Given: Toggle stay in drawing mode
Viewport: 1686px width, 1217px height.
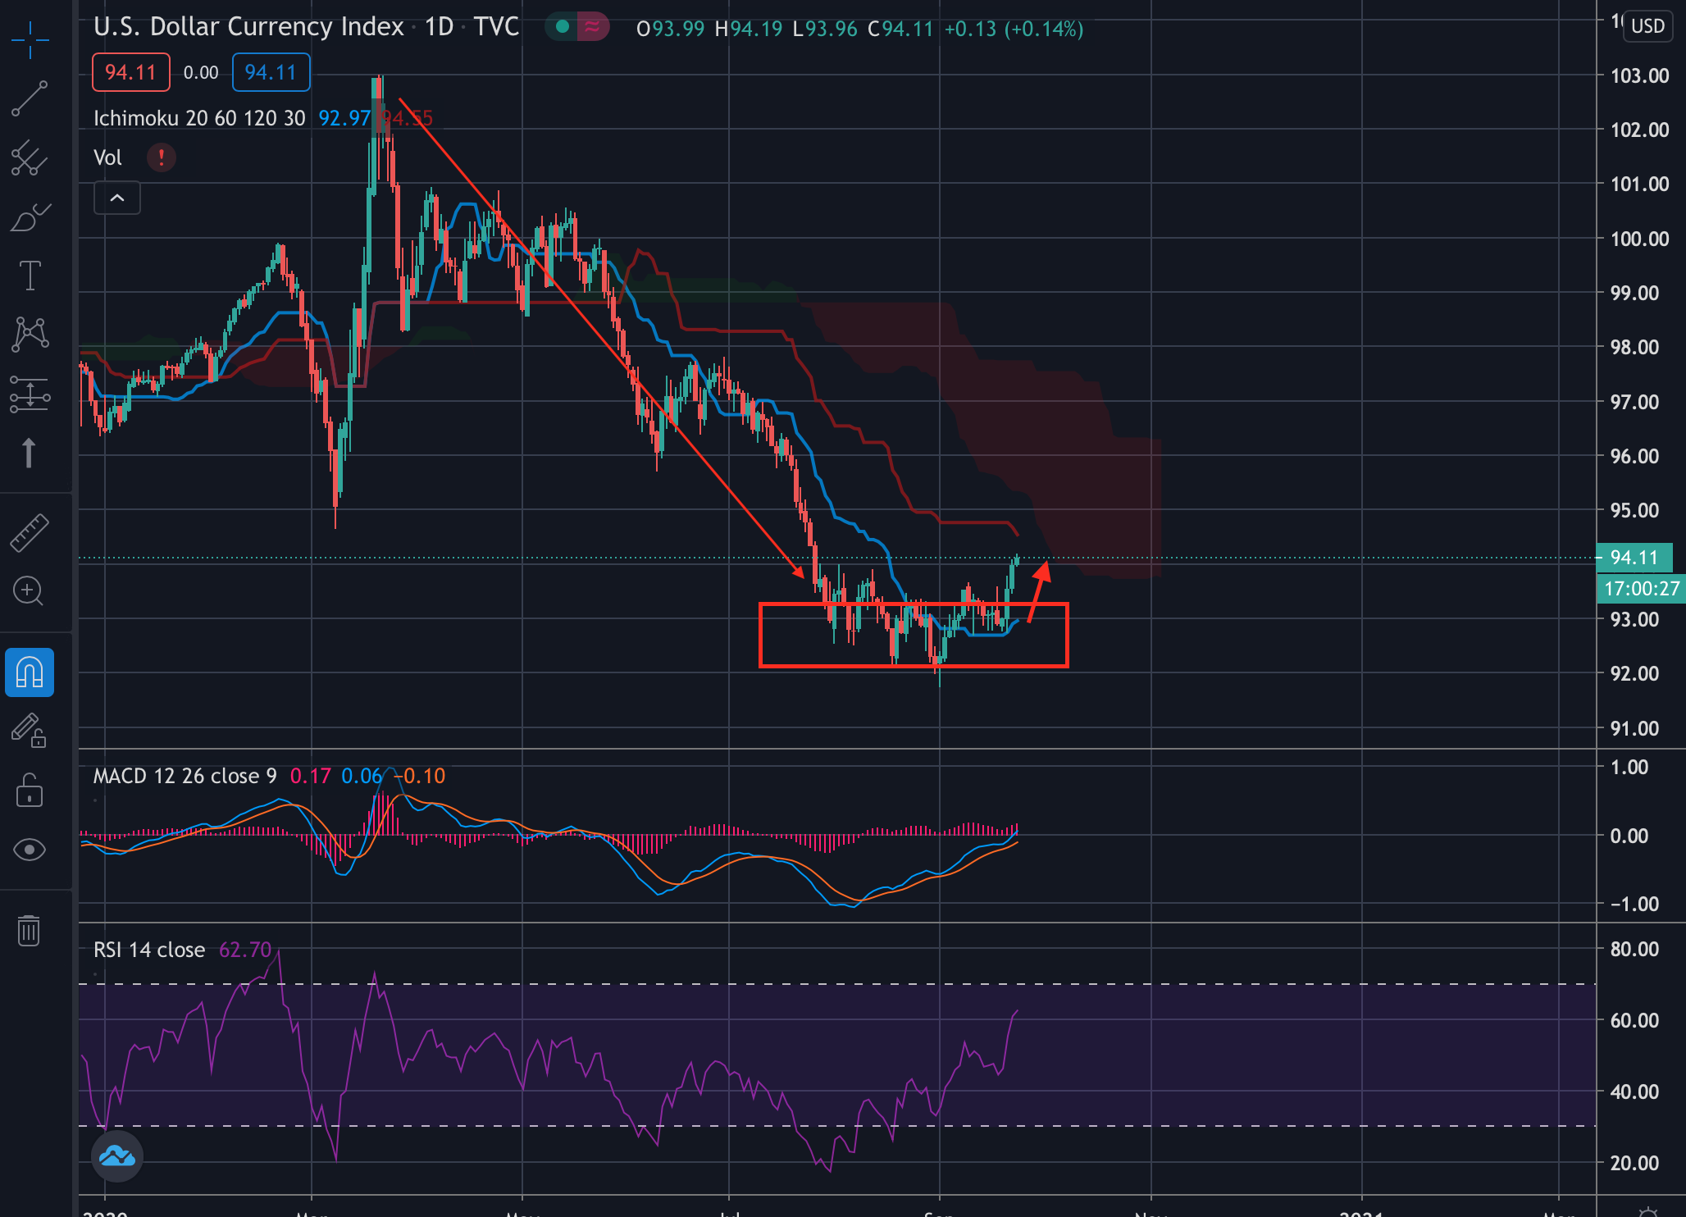Looking at the screenshot, I should click(x=30, y=732).
